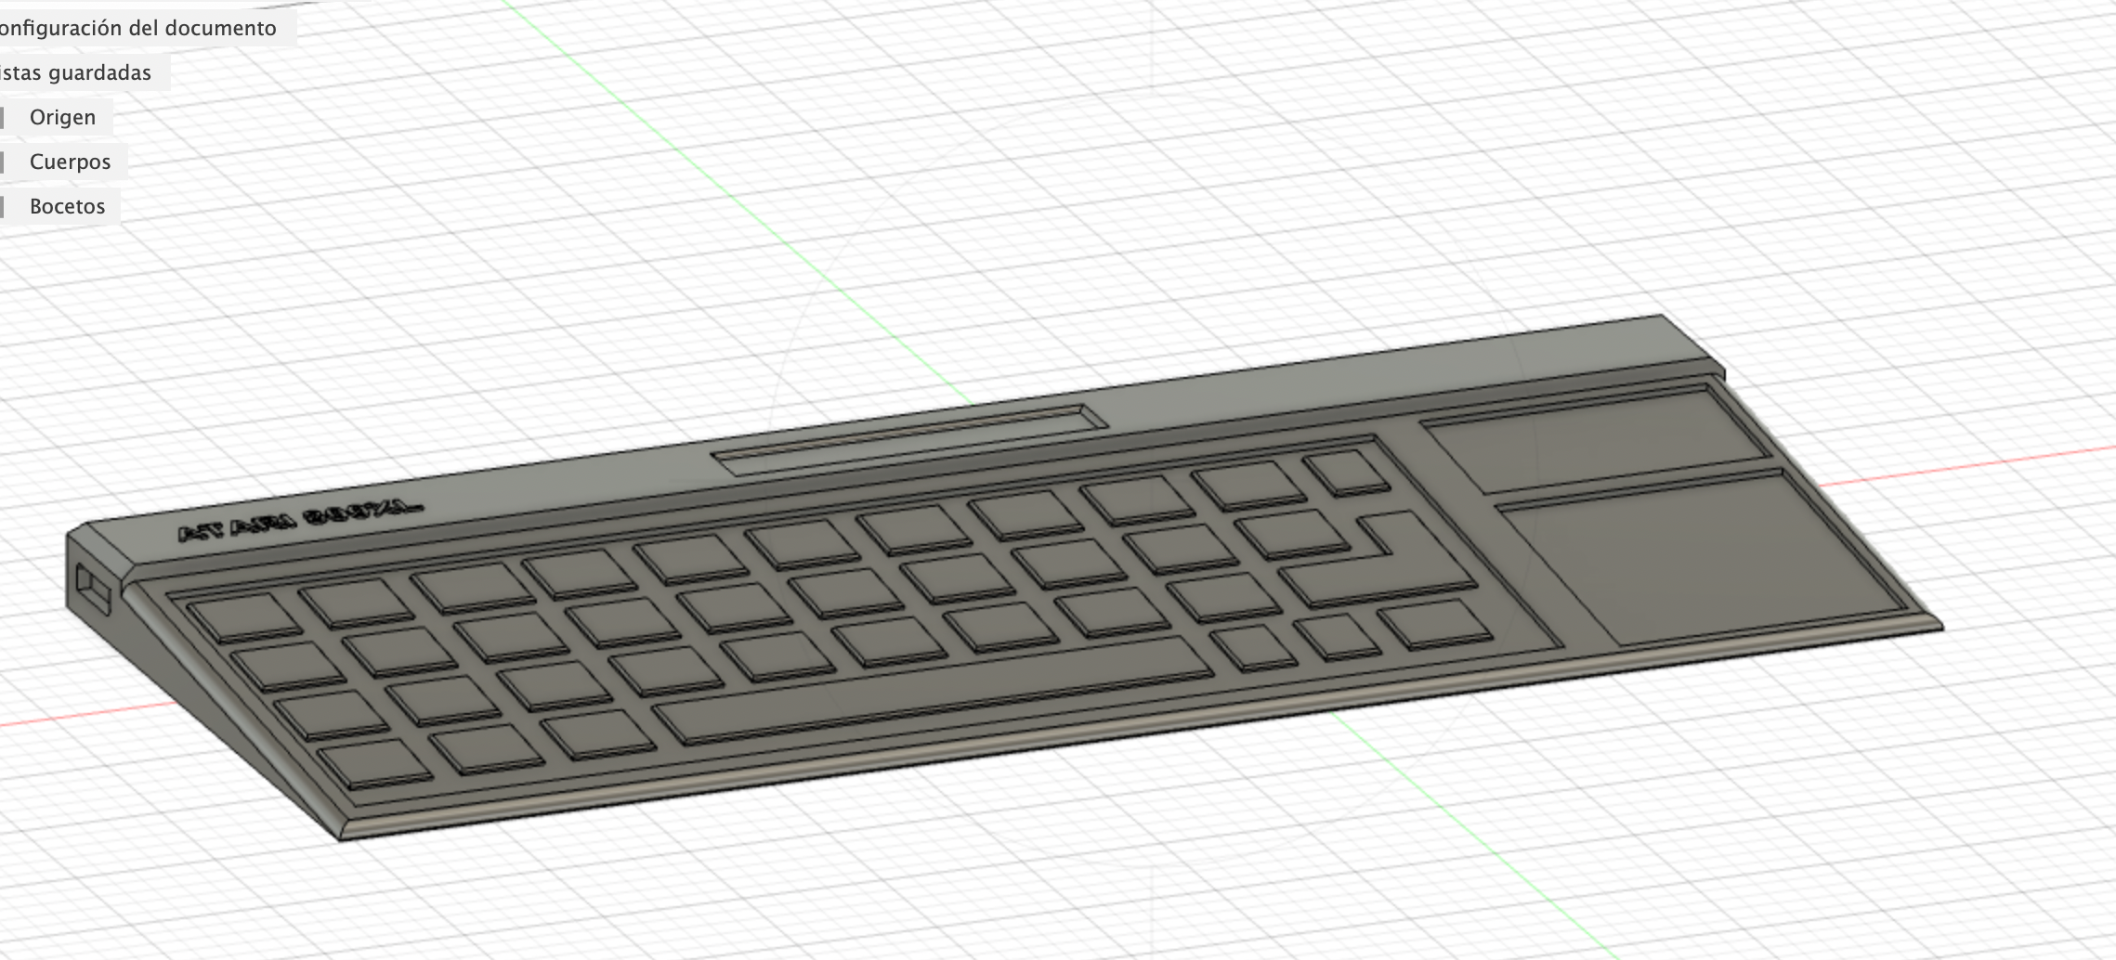The image size is (2116, 960).
Task: Select the Cuerpos folder in browser
Action: click(70, 162)
